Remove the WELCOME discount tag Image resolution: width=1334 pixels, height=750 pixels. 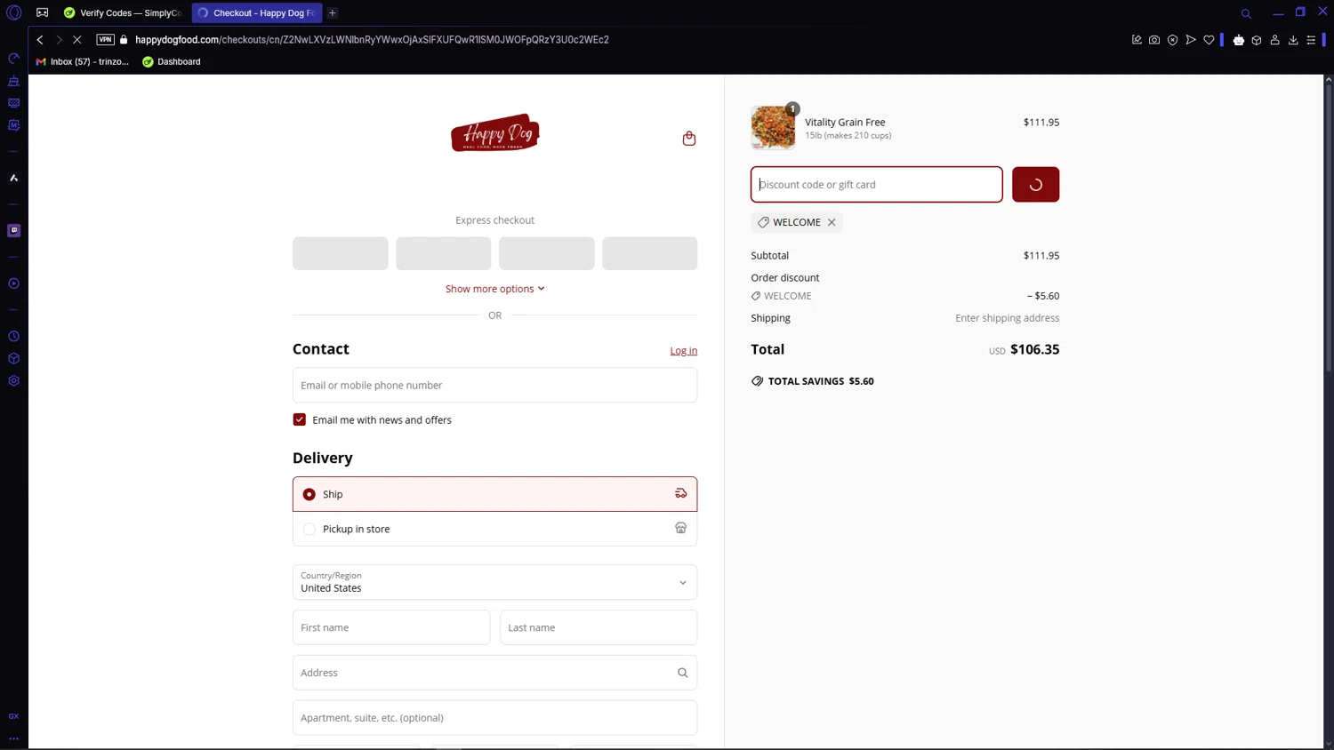pyautogui.click(x=832, y=222)
